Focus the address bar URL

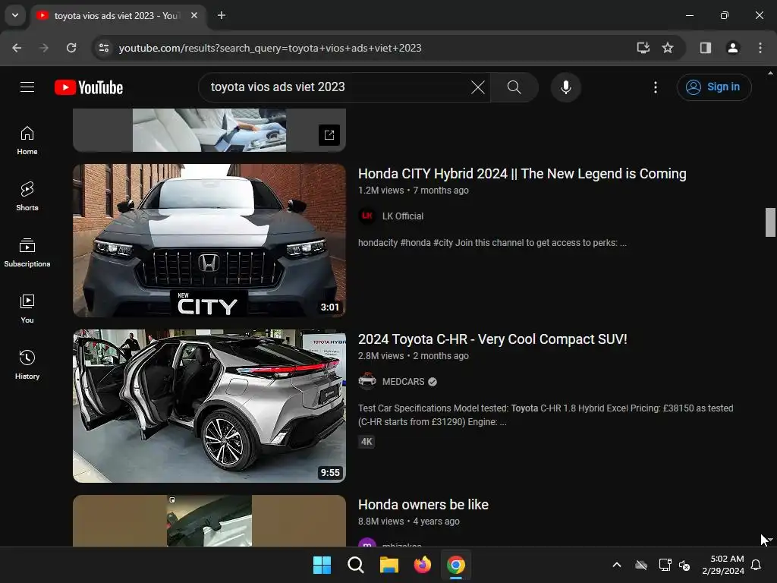(x=270, y=48)
